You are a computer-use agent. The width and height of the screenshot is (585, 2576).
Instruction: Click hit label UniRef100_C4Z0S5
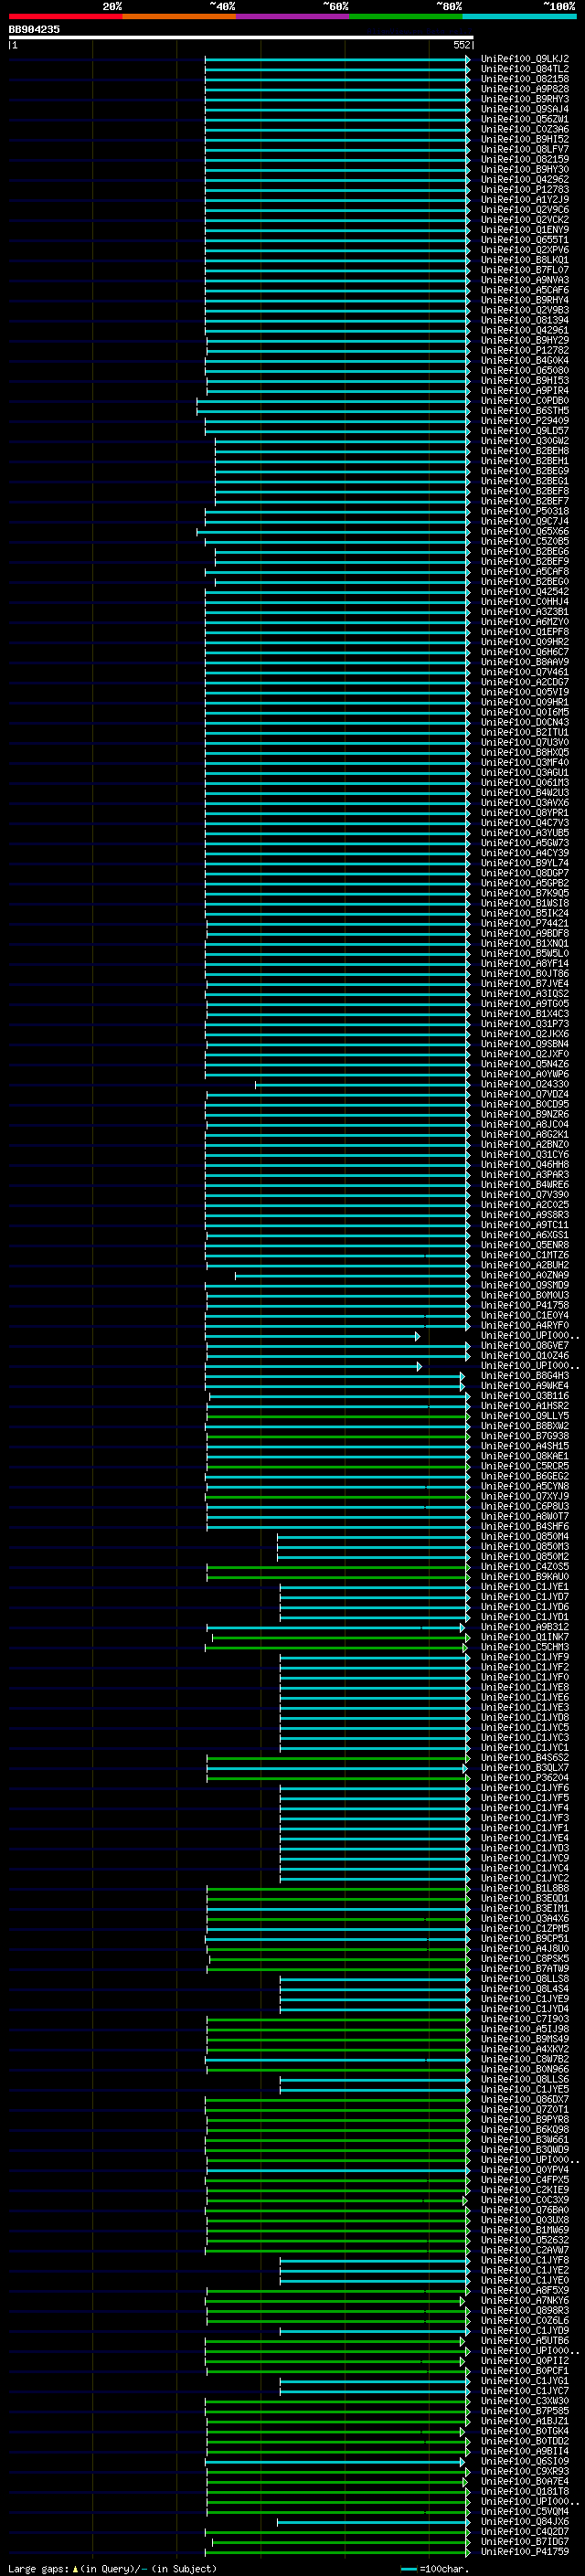525,1567
